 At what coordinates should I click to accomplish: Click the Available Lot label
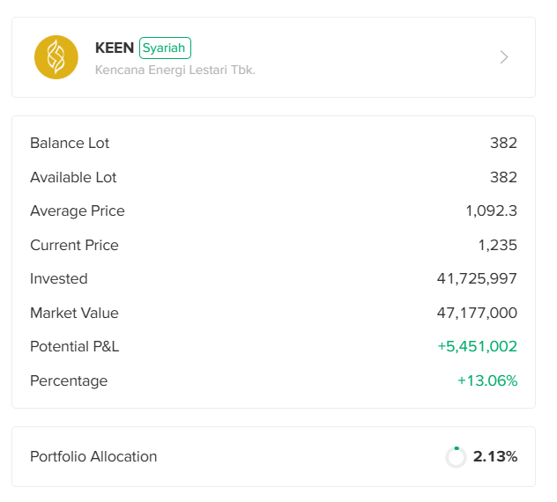pyautogui.click(x=73, y=177)
